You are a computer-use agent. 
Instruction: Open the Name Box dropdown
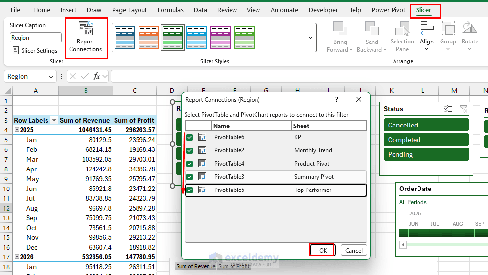coord(51,76)
